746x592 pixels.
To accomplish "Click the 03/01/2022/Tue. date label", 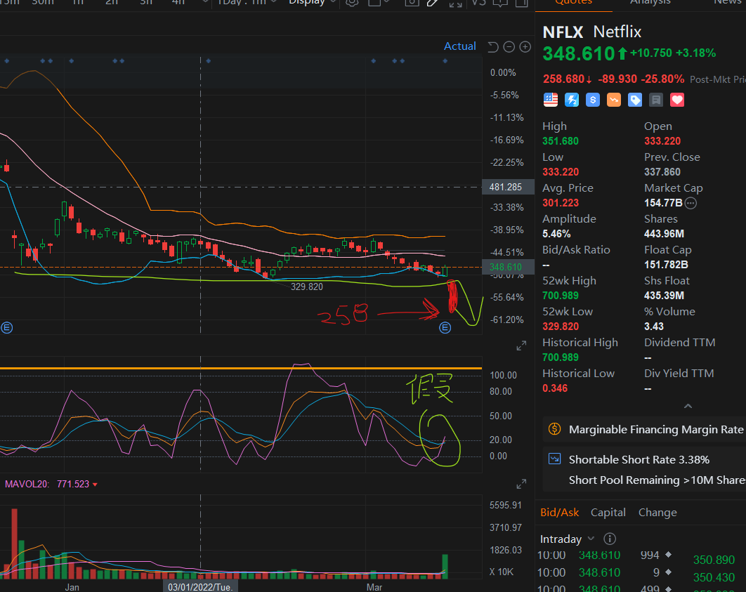I will (199, 587).
